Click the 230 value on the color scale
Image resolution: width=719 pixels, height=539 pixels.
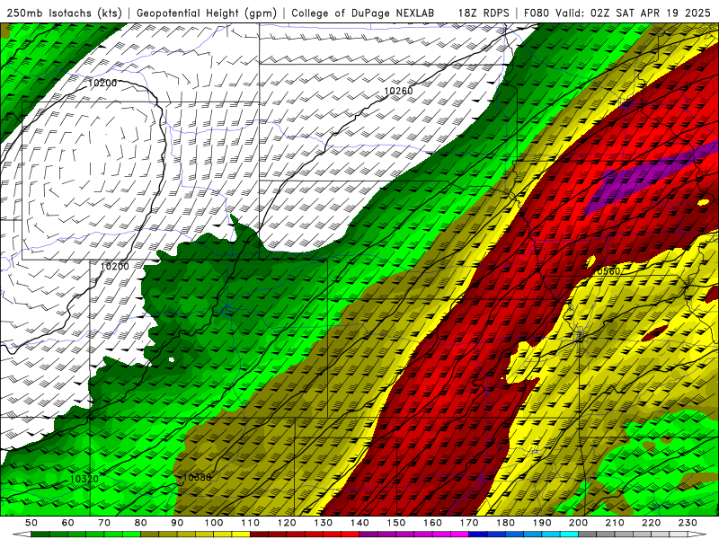(688, 523)
